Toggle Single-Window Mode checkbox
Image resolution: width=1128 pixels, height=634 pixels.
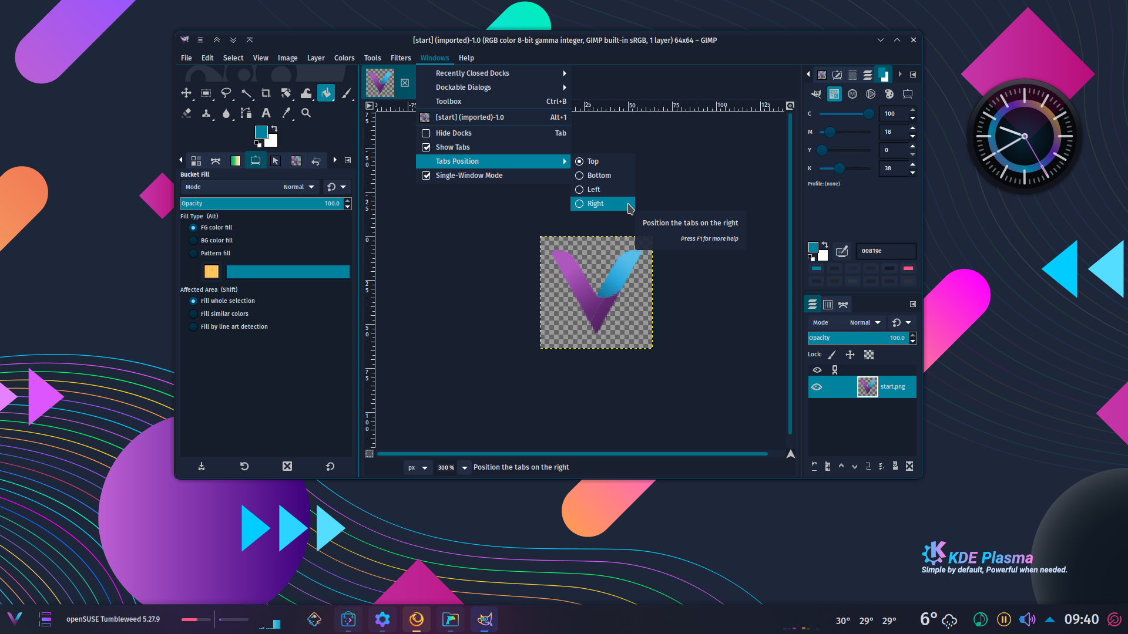(426, 176)
